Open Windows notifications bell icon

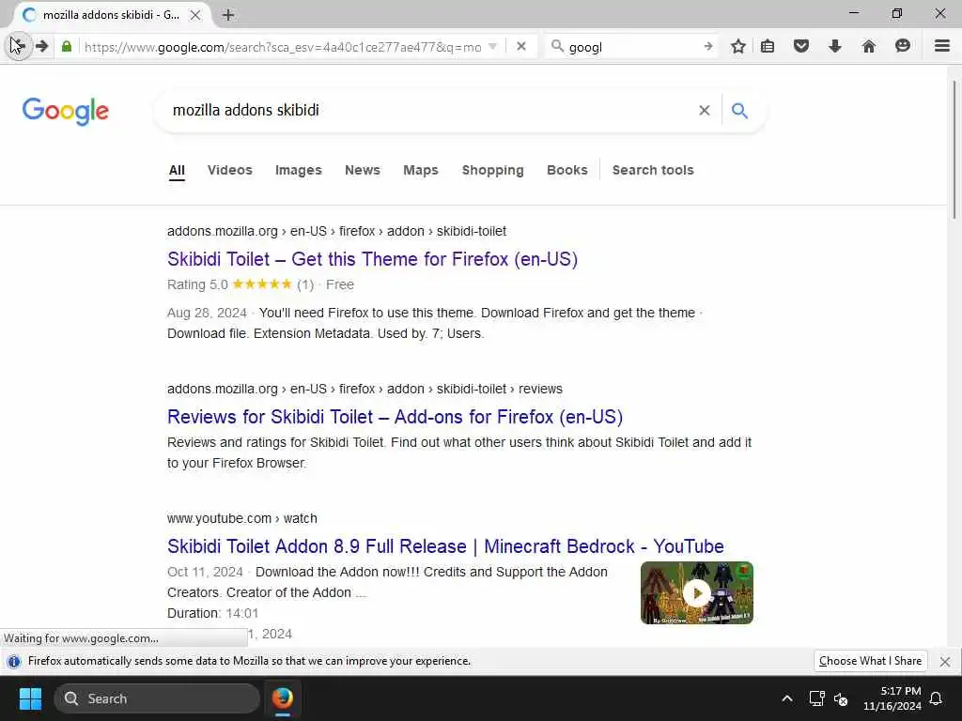937,698
